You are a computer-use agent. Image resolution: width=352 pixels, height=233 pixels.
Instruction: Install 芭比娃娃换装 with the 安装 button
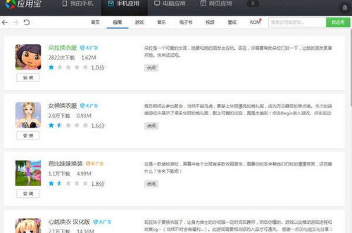(x=28, y=194)
